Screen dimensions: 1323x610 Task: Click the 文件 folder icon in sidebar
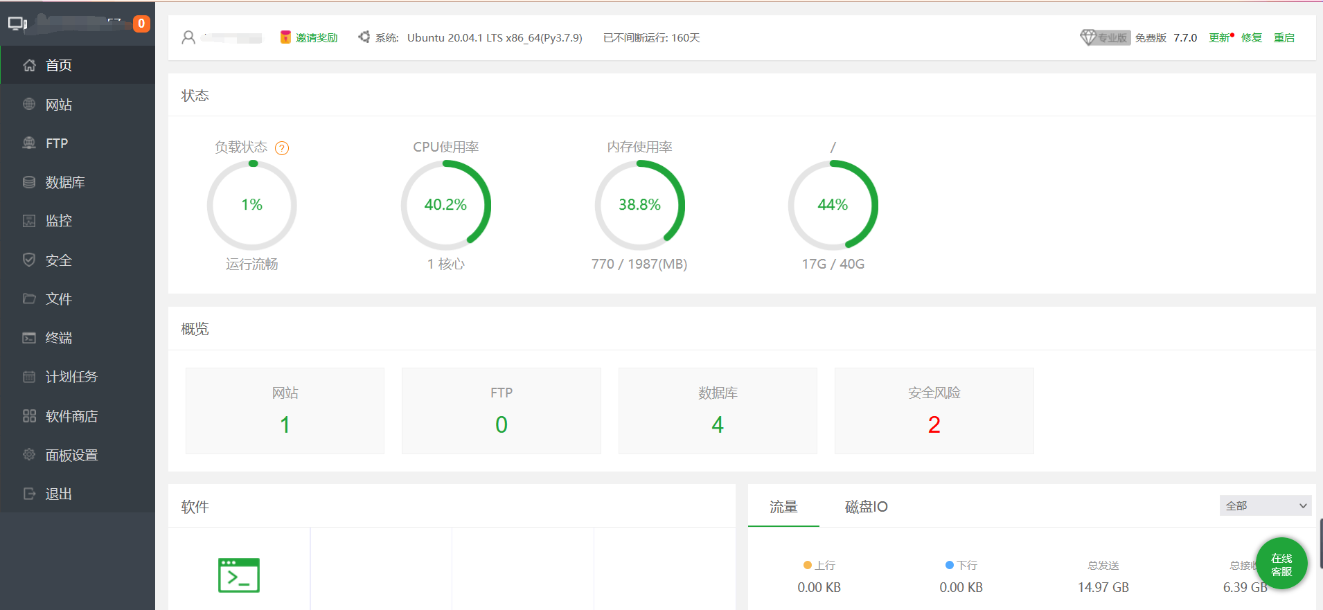(29, 299)
